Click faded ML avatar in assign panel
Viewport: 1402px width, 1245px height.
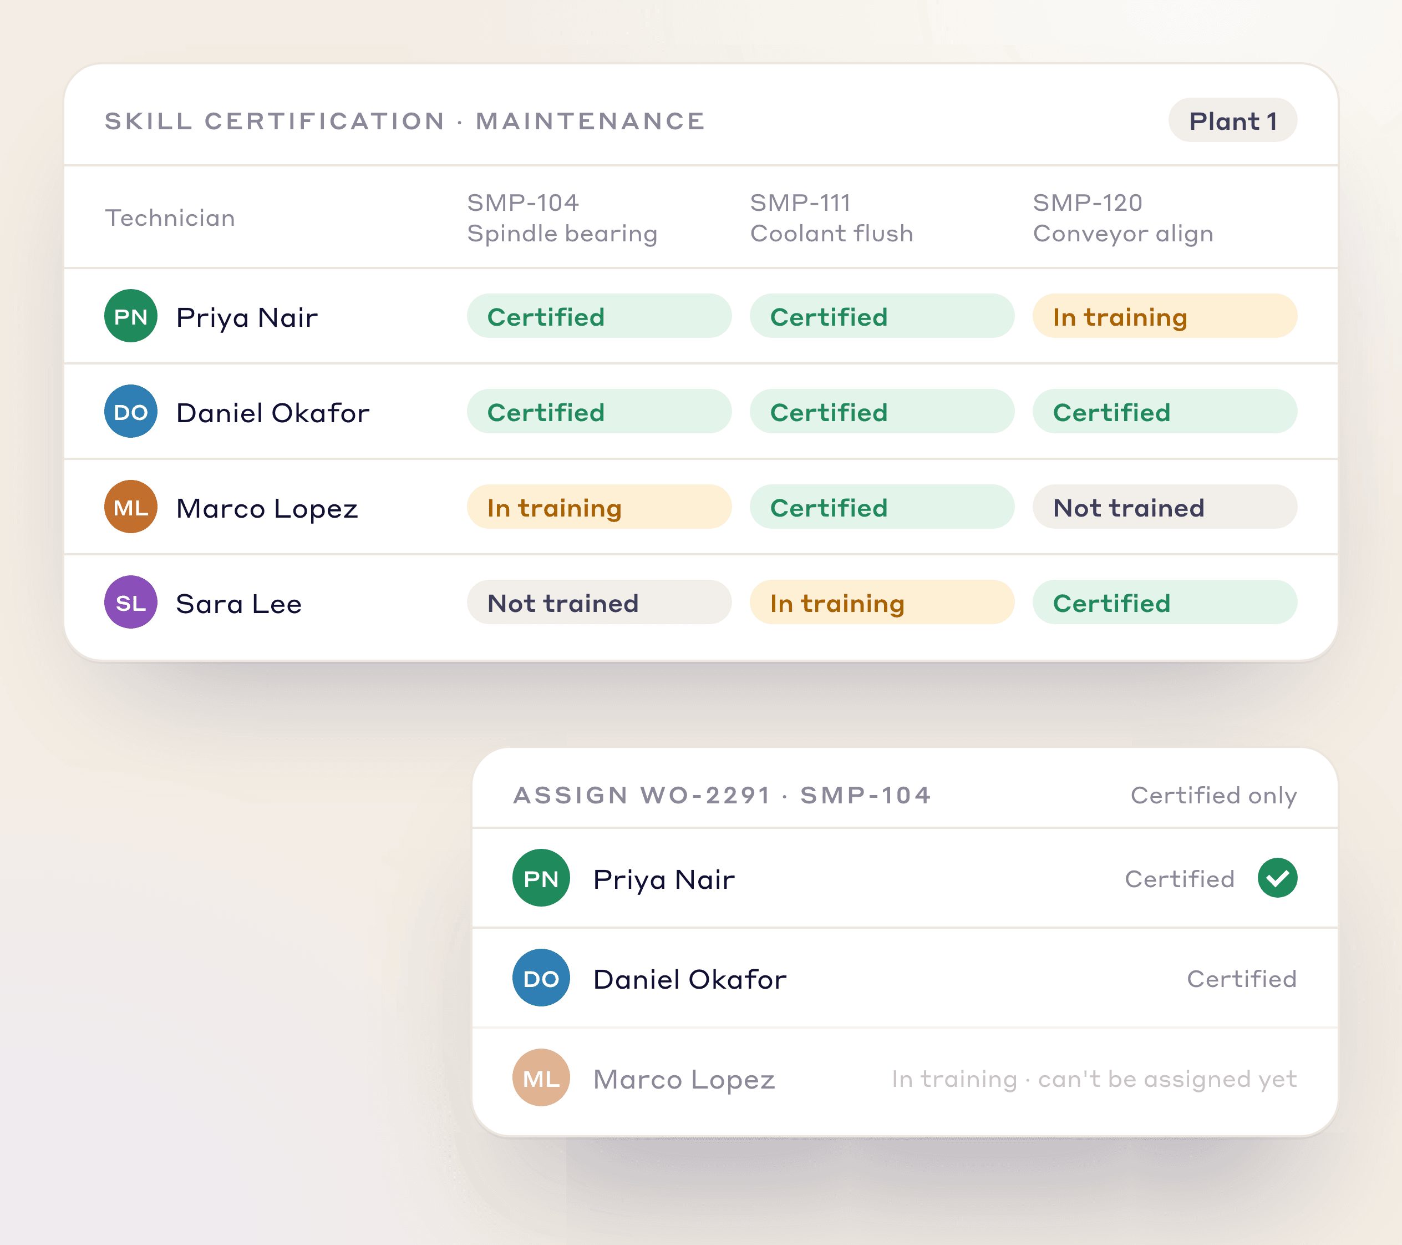541,1078
